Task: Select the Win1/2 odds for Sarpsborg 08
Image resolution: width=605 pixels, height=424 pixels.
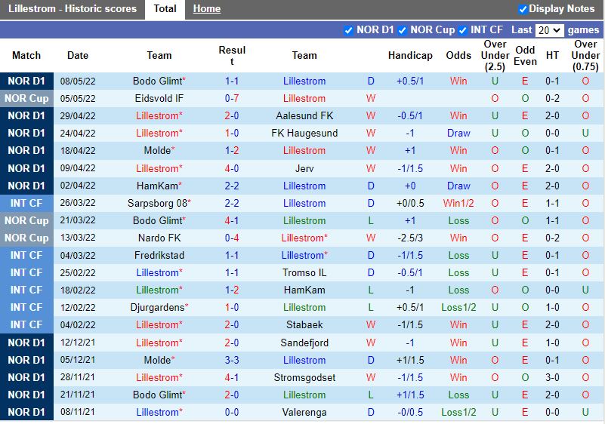Action: click(458, 203)
